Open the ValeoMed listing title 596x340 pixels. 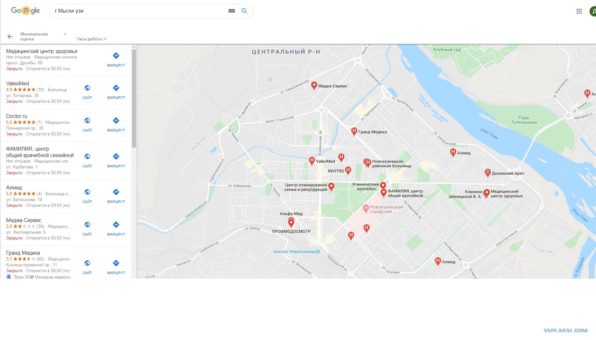click(17, 83)
